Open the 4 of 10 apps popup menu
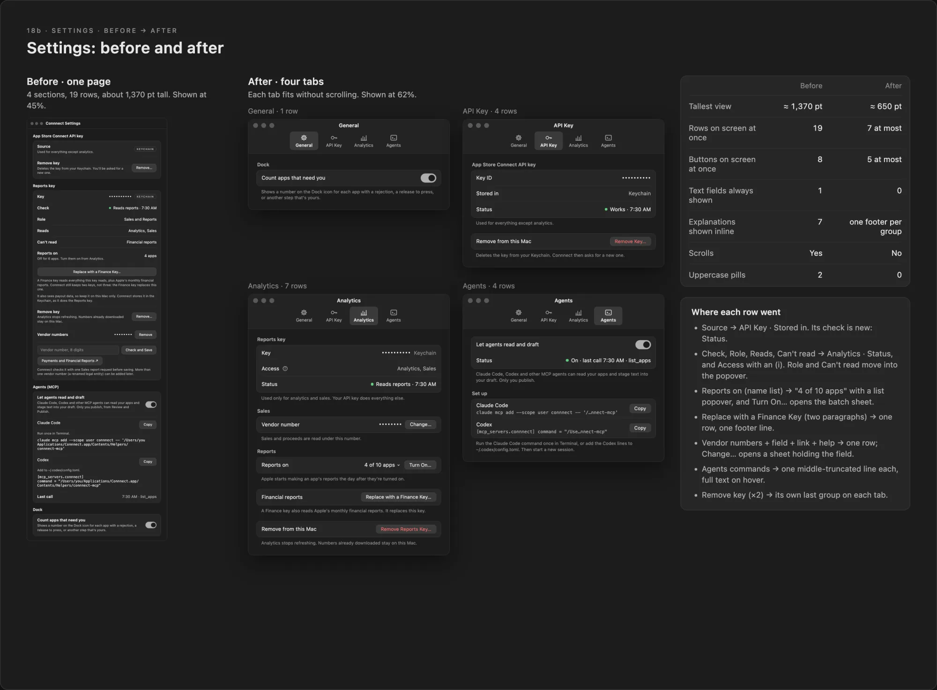 tap(382, 465)
